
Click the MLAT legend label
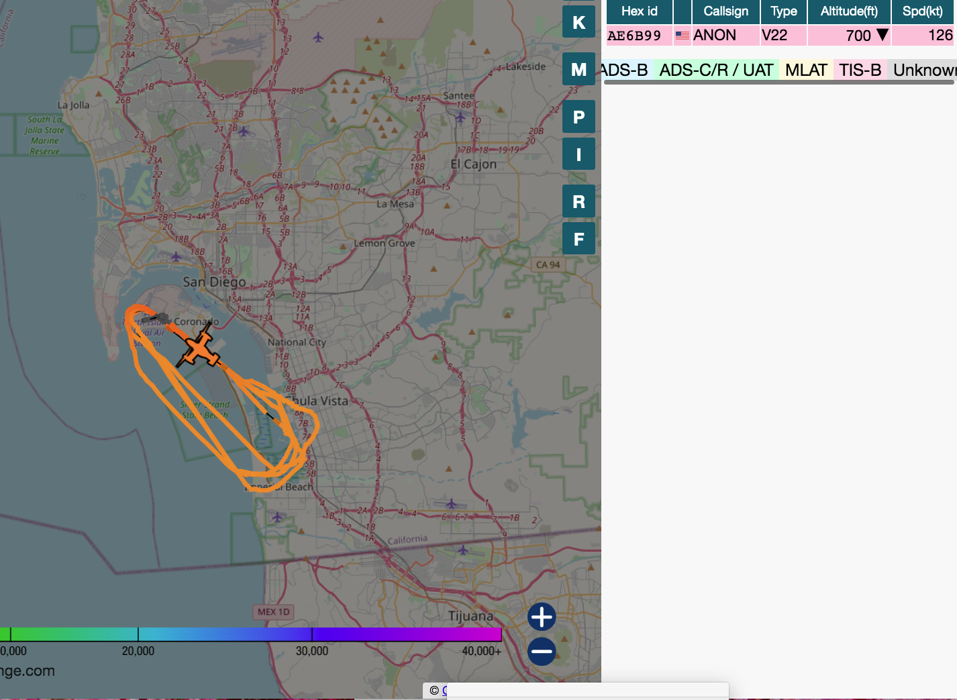[806, 70]
